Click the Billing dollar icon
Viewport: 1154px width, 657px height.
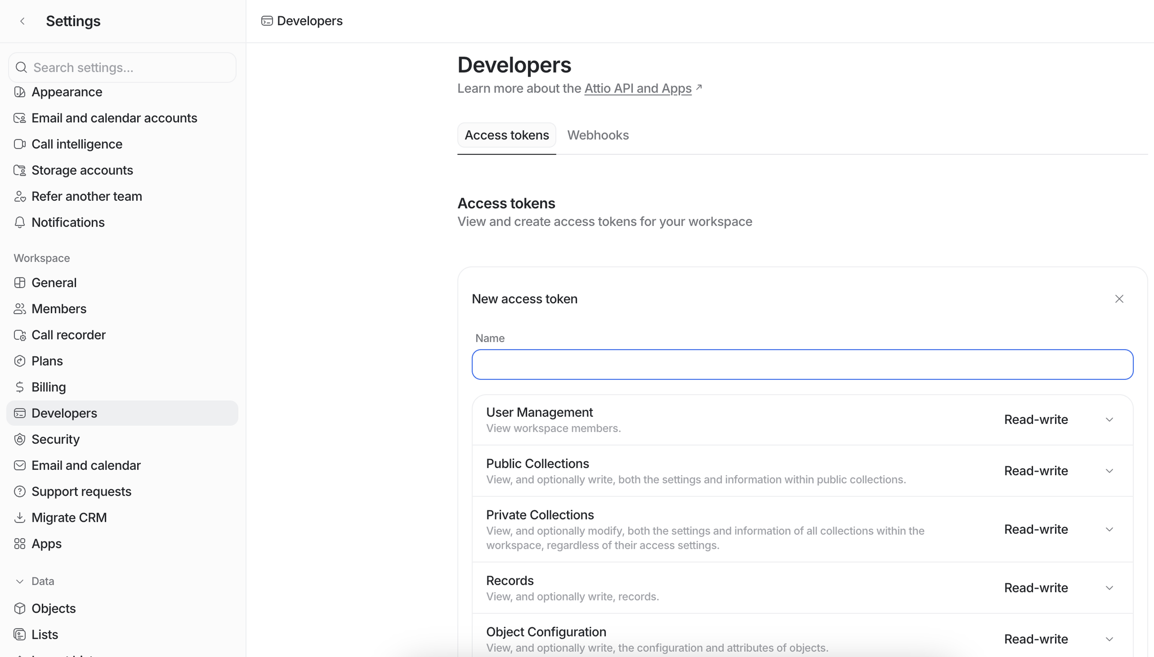tap(20, 387)
